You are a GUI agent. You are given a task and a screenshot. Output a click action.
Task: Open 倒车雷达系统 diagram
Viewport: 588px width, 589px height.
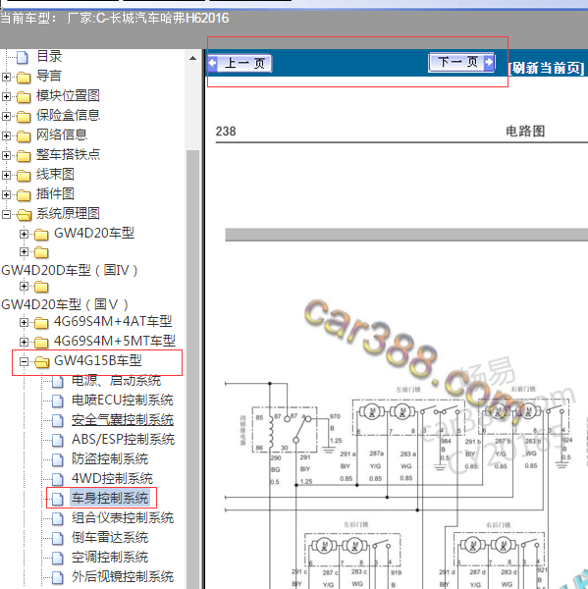[x=110, y=537]
